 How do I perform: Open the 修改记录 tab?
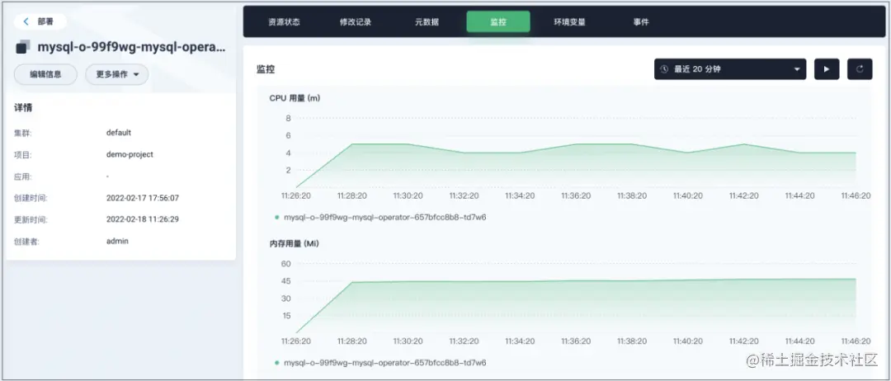tap(356, 22)
